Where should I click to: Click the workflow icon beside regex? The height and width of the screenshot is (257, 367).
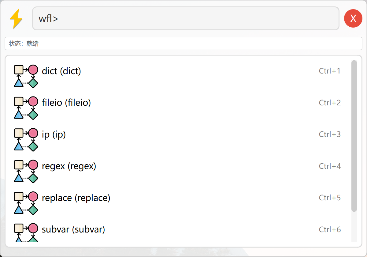tap(26, 171)
